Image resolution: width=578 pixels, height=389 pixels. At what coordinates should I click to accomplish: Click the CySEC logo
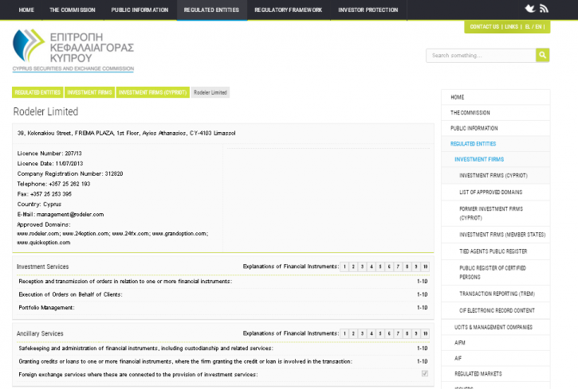click(x=73, y=50)
